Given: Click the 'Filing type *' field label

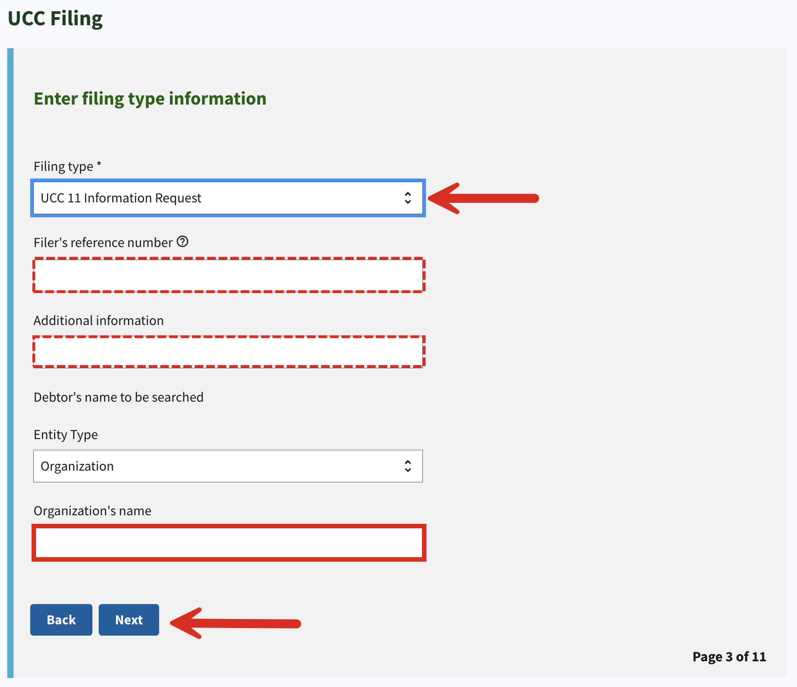Looking at the screenshot, I should [x=68, y=166].
